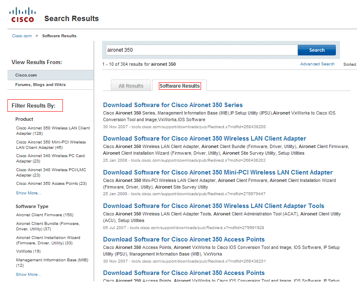The width and height of the screenshot is (357, 282).
Task: Filter by Aironet 350 Wireless LAN Client Adapter (128)
Action: [x=53, y=131]
